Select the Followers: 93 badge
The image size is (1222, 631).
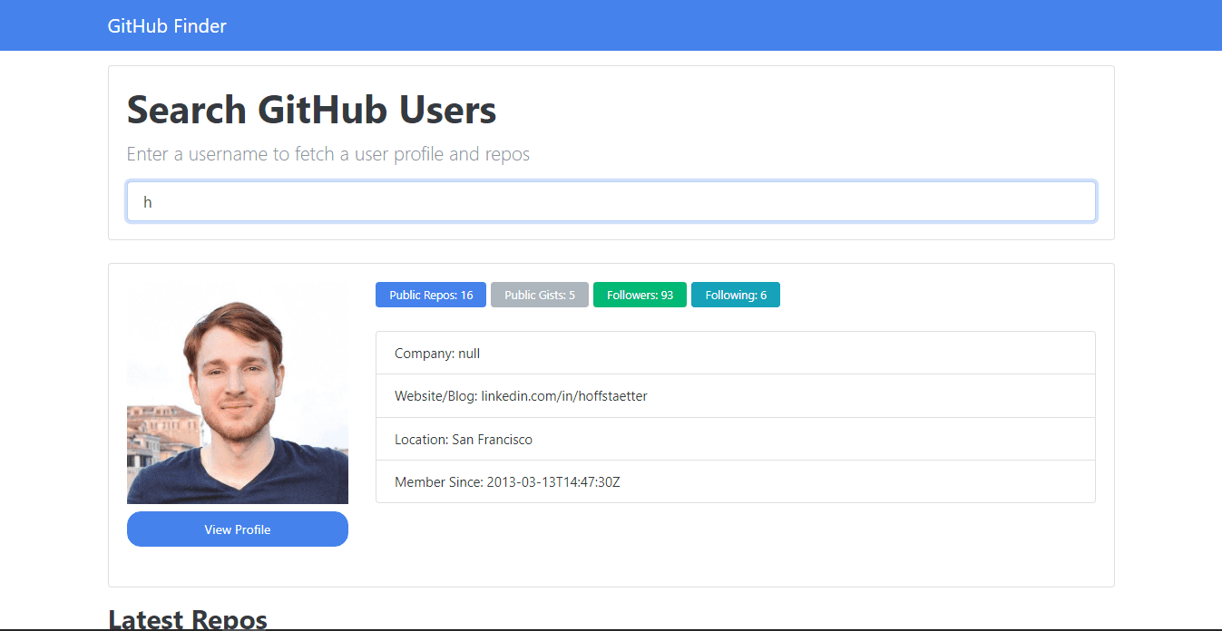[x=640, y=295]
